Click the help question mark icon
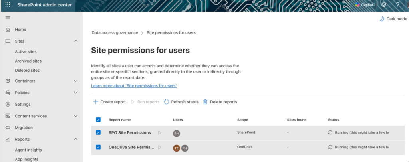This screenshot has height=162, width=409. click(x=398, y=5)
